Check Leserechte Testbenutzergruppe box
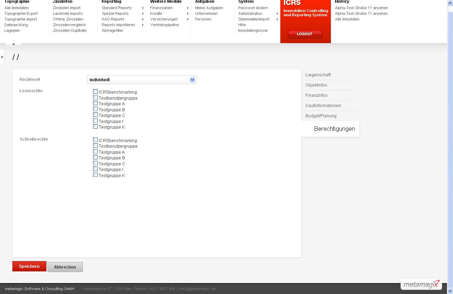Image resolution: width=453 pixels, height=294 pixels. 95,97
